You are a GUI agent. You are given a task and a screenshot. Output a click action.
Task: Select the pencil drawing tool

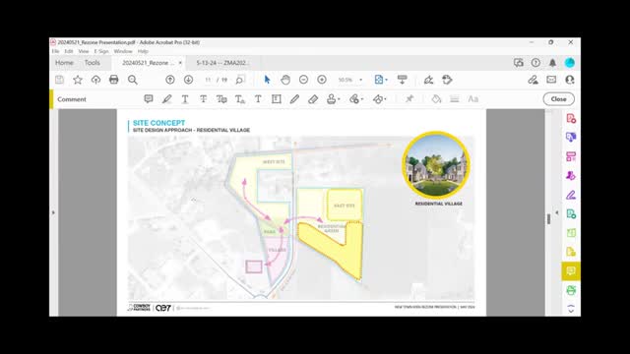(x=294, y=98)
